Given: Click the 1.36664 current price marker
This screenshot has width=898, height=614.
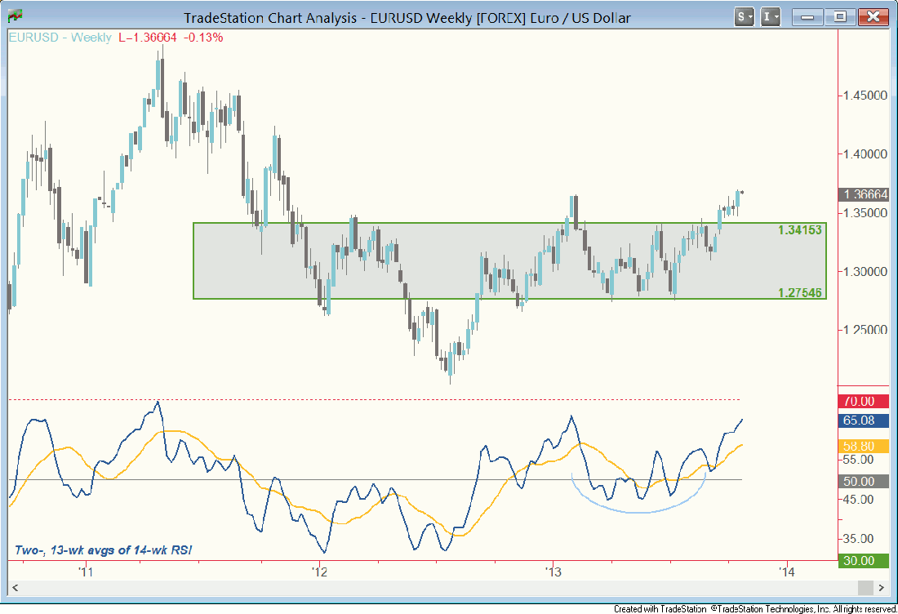Looking at the screenshot, I should coord(865,194).
